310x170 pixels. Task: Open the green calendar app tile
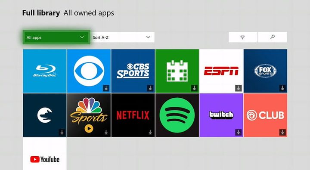click(177, 71)
